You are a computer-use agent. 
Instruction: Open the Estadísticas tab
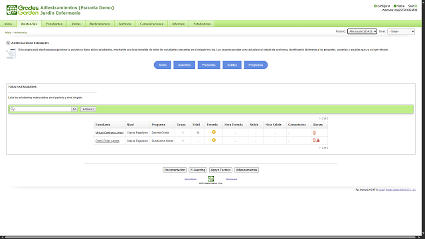[x=202, y=24]
